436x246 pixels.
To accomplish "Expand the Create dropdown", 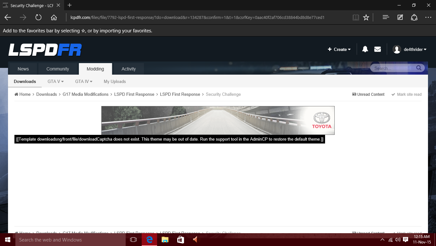I will point(339,49).
